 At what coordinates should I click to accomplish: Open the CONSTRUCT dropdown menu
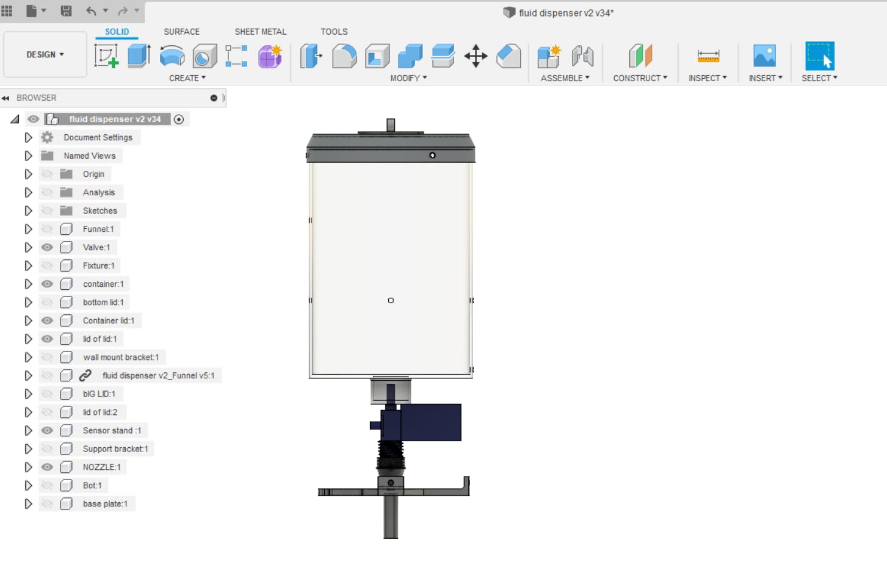point(640,78)
